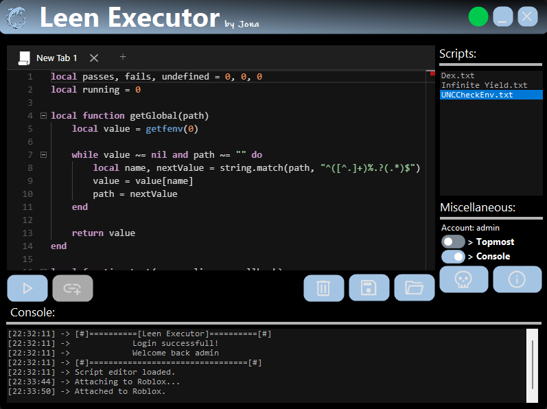Enable the Topmost toggle
Viewport: 547px width, 409px height.
[x=453, y=242]
